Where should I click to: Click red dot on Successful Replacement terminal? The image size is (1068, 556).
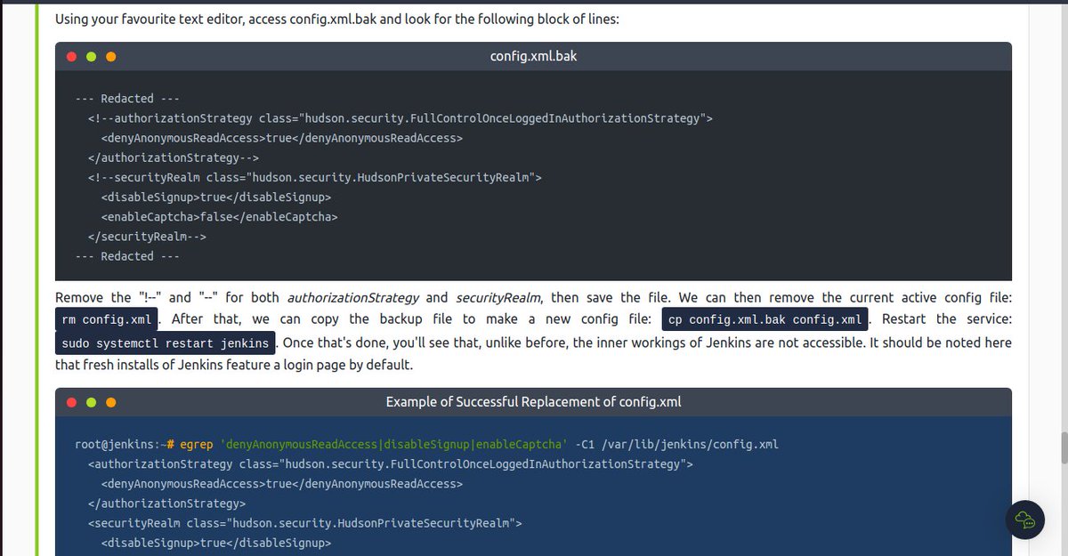coord(73,402)
